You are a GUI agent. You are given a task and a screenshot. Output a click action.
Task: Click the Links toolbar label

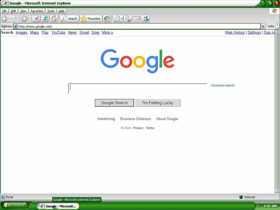click(271, 26)
